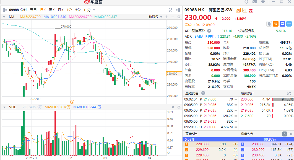Click the BABA ADR ticker link
The width and height of the screenshot is (294, 160).
[x=199, y=36]
